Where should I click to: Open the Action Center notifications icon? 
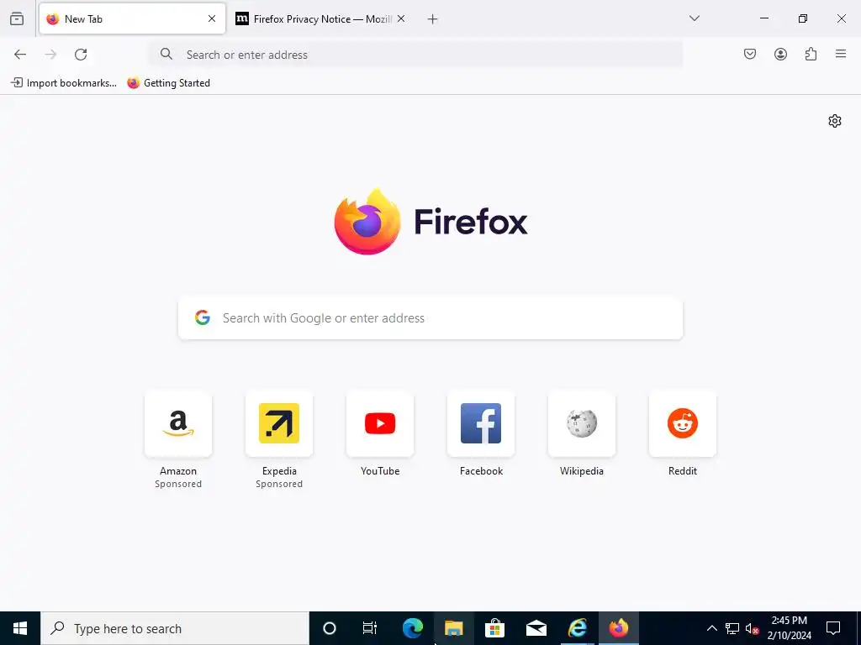point(833,628)
